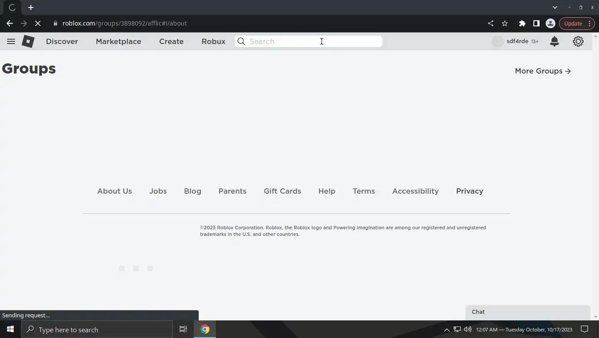Viewport: 599px width, 338px height.
Task: Bookmark this page with the star
Action: (505, 23)
